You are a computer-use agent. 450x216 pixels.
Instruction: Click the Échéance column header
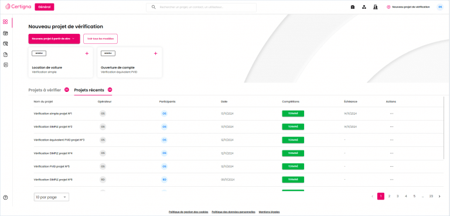[x=350, y=101]
